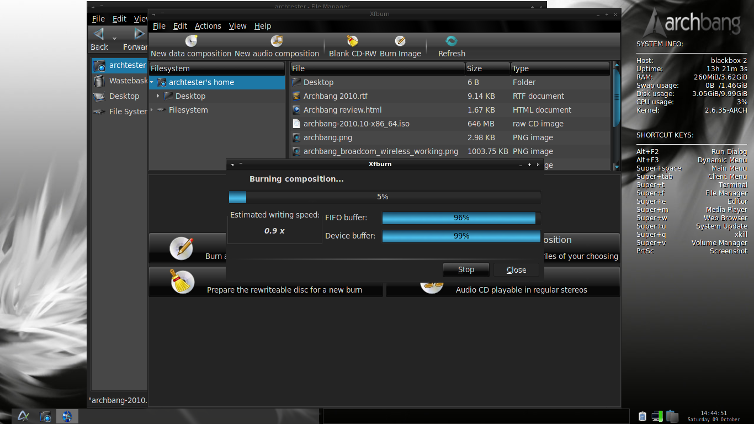
Task: Click the archbang.png image file icon
Action: (x=296, y=137)
